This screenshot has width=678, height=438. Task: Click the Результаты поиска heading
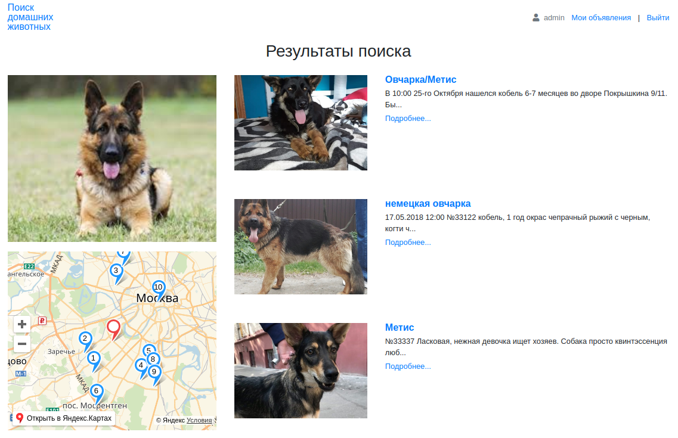point(338,51)
